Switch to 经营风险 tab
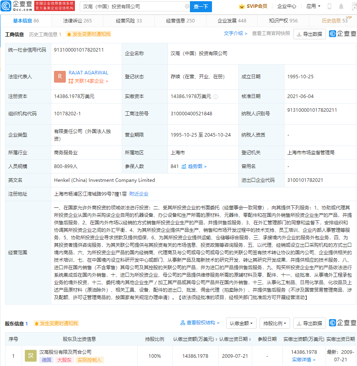Screen dimensions: 357x366 [x=129, y=21]
